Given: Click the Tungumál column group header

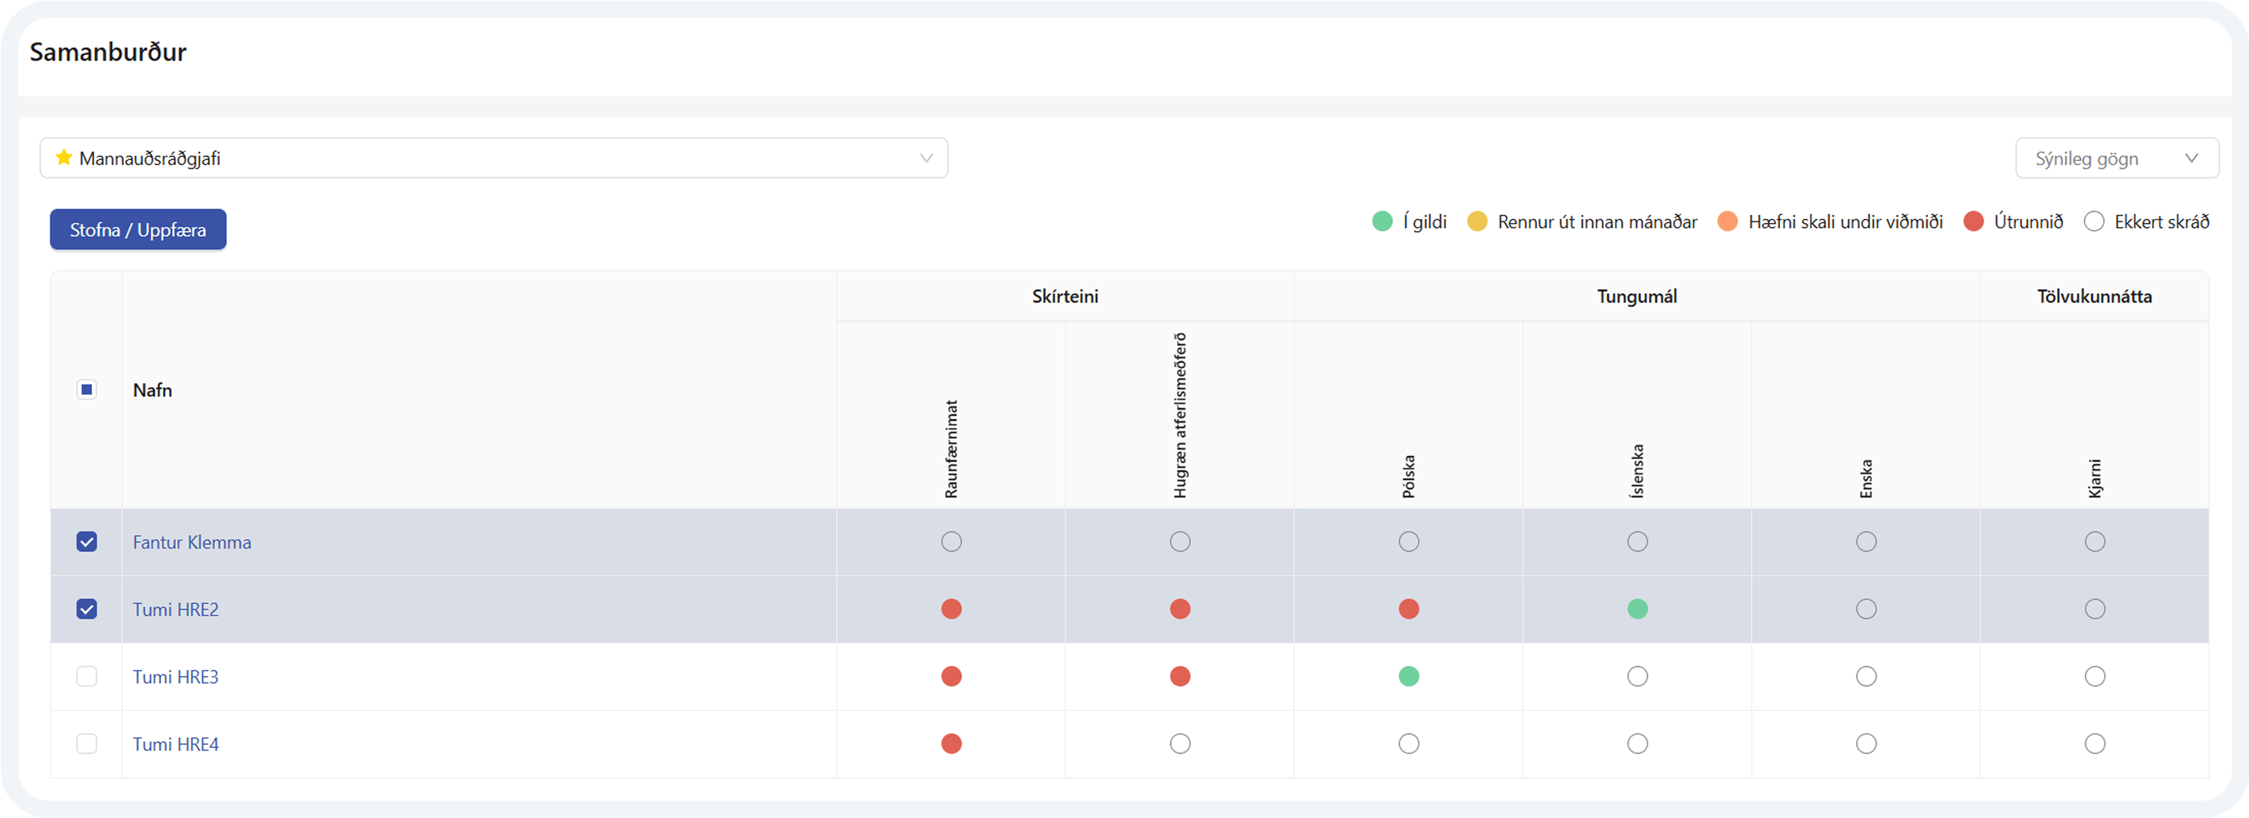Looking at the screenshot, I should [1636, 296].
